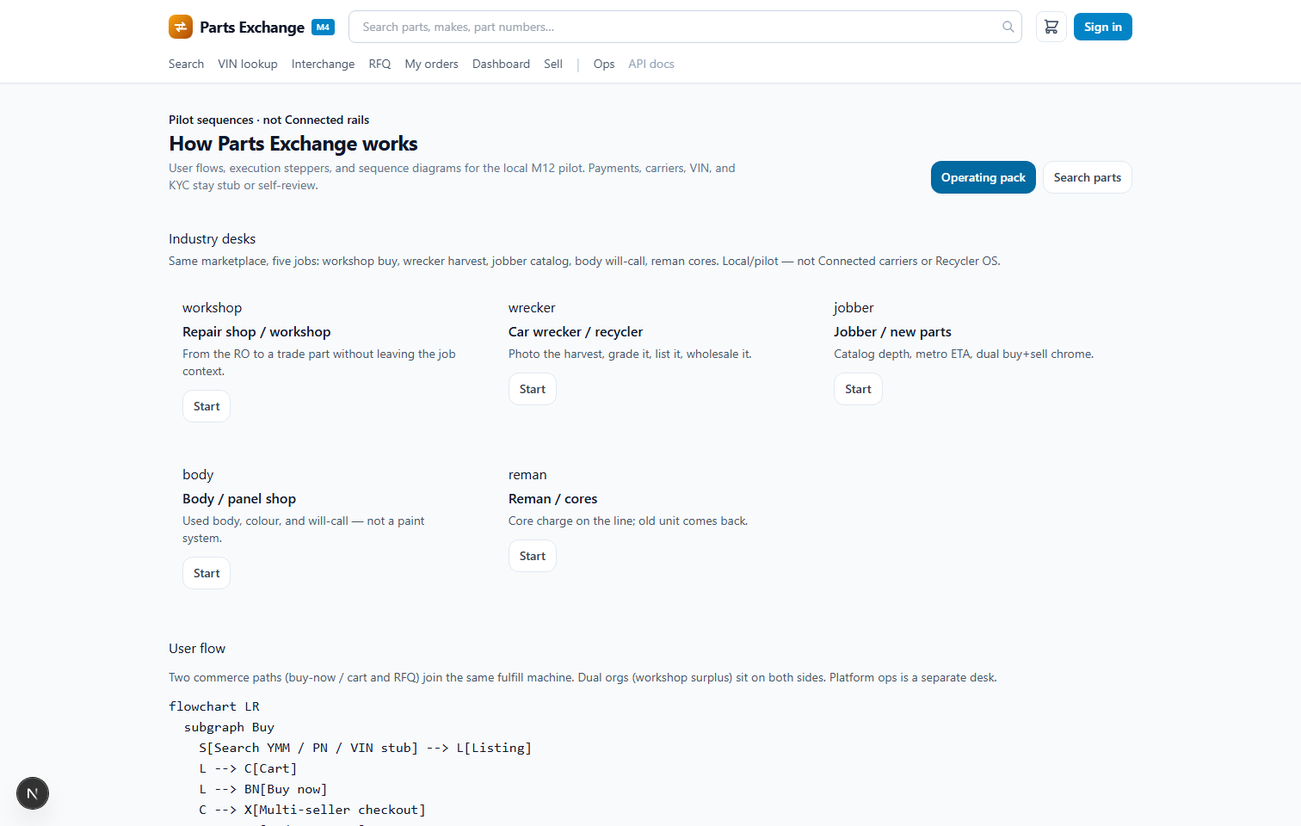Start the Jobber / new parts desk
This screenshot has height=826, width=1301.
(x=858, y=389)
